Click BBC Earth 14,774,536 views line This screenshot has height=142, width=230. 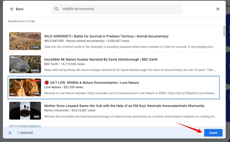tap(64, 64)
